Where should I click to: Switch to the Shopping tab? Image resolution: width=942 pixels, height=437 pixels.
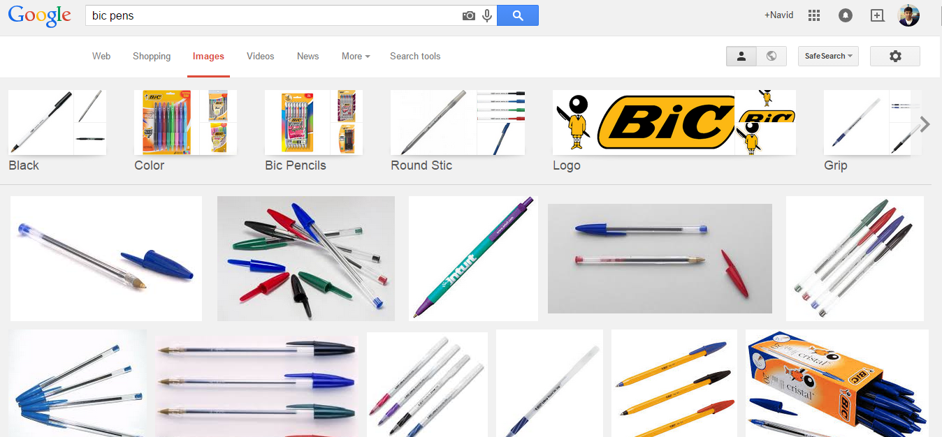click(152, 56)
